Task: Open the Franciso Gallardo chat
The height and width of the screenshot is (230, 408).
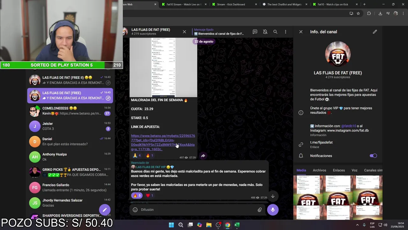Action: (x=70, y=188)
